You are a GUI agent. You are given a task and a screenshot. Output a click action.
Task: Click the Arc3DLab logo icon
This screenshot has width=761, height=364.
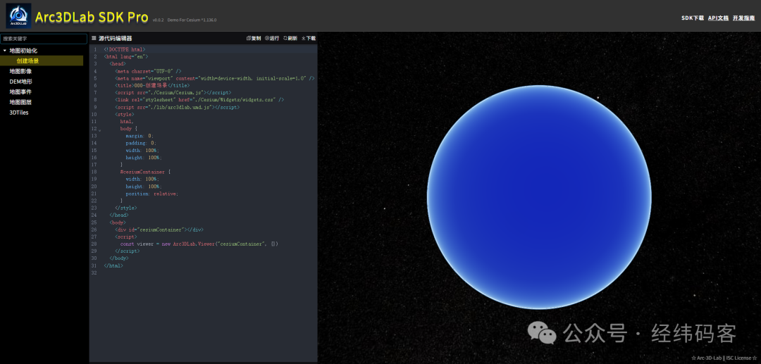point(18,15)
